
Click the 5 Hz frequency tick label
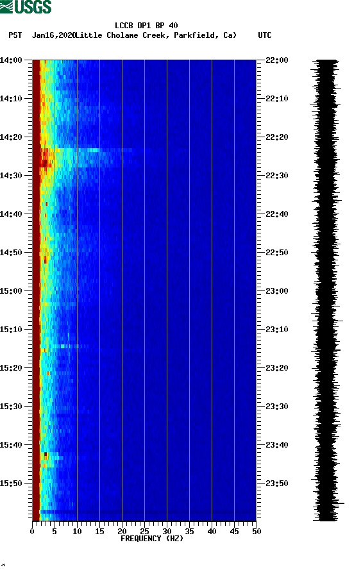pyautogui.click(x=55, y=532)
